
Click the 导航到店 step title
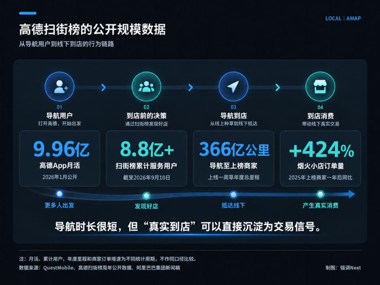tap(234, 116)
